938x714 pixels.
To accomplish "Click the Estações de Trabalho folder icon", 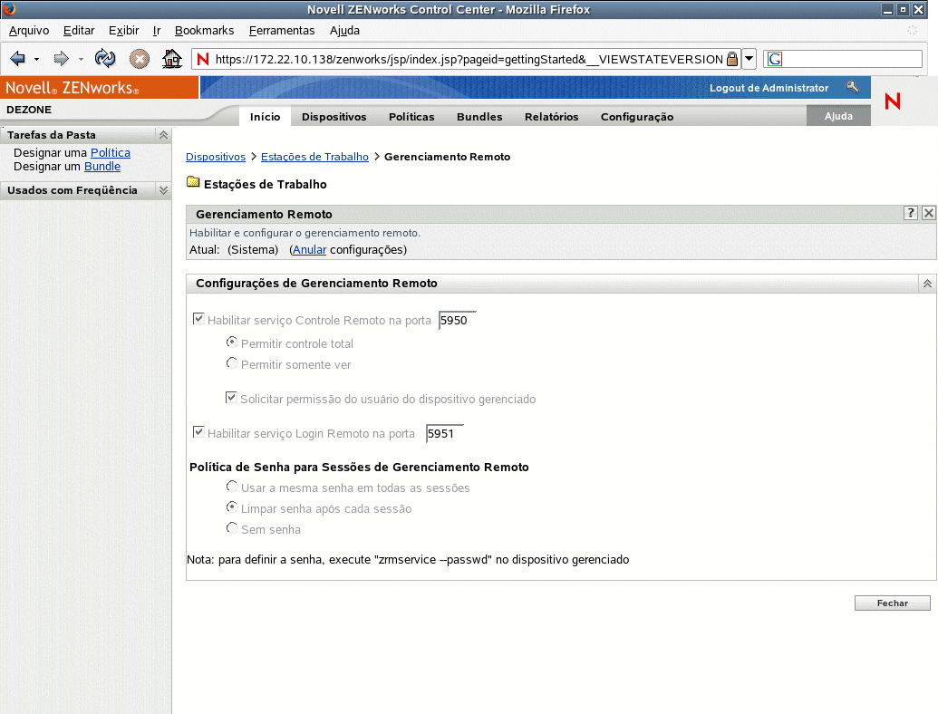I will pos(193,182).
